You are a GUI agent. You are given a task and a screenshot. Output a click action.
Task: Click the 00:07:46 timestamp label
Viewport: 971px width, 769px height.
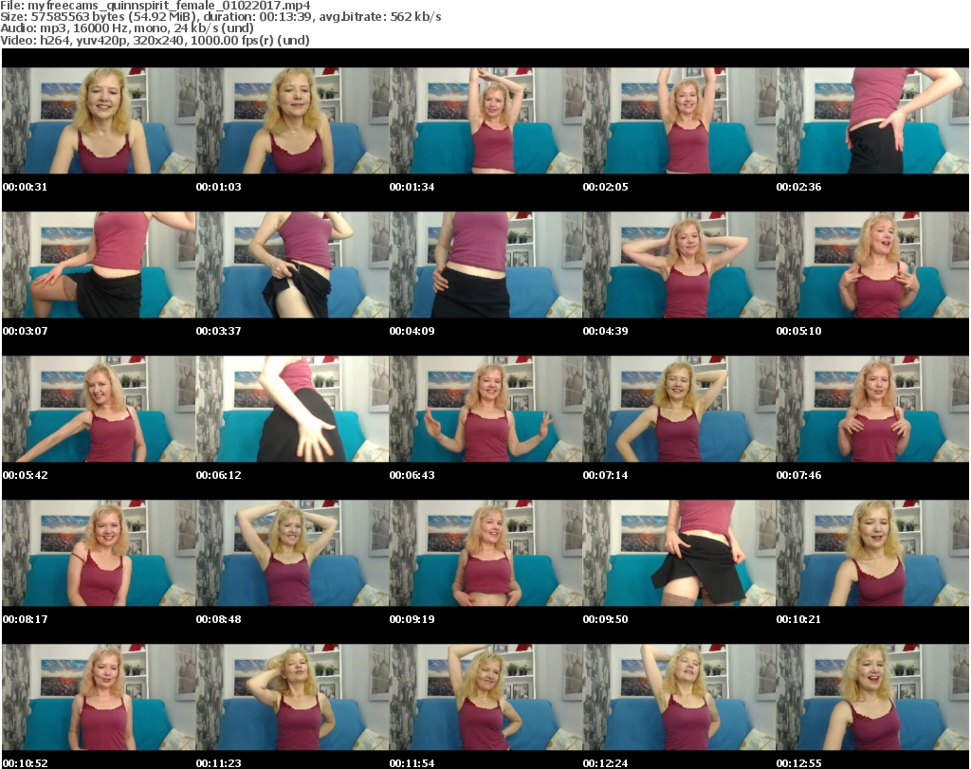pyautogui.click(x=798, y=475)
